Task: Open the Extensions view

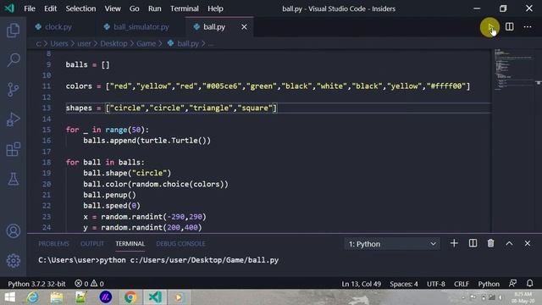Action: coord(14,149)
